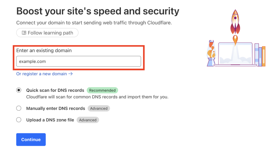Click the Advanced badge beside Manually enter DNS records
This screenshot has width=271, height=150.
coord(99,109)
